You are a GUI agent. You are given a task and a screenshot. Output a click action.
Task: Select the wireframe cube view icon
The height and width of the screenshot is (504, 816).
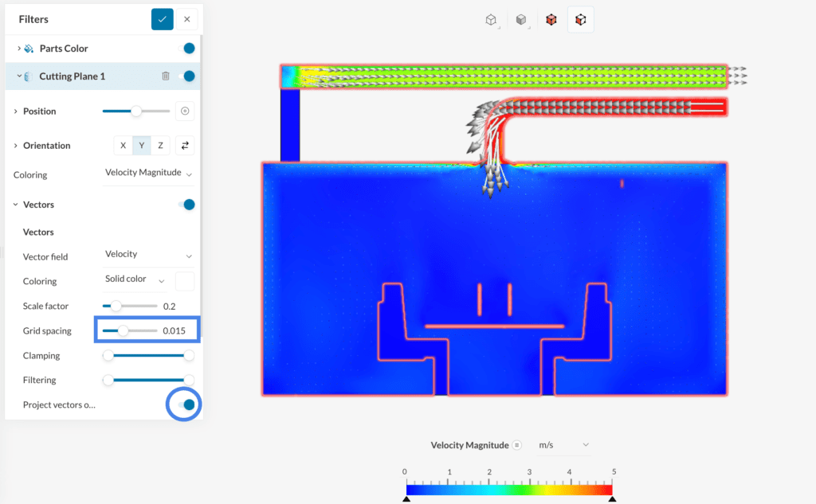point(492,20)
